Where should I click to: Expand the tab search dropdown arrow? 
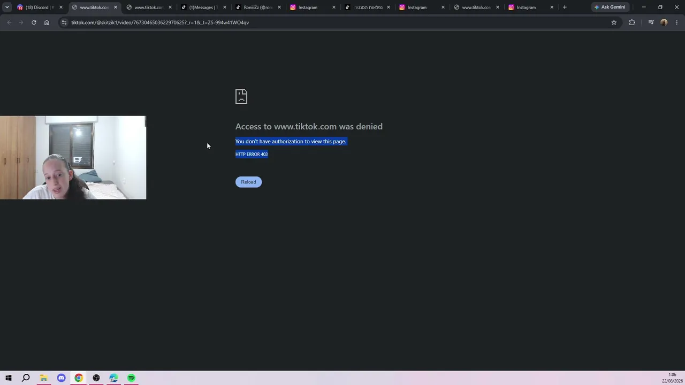(7, 7)
